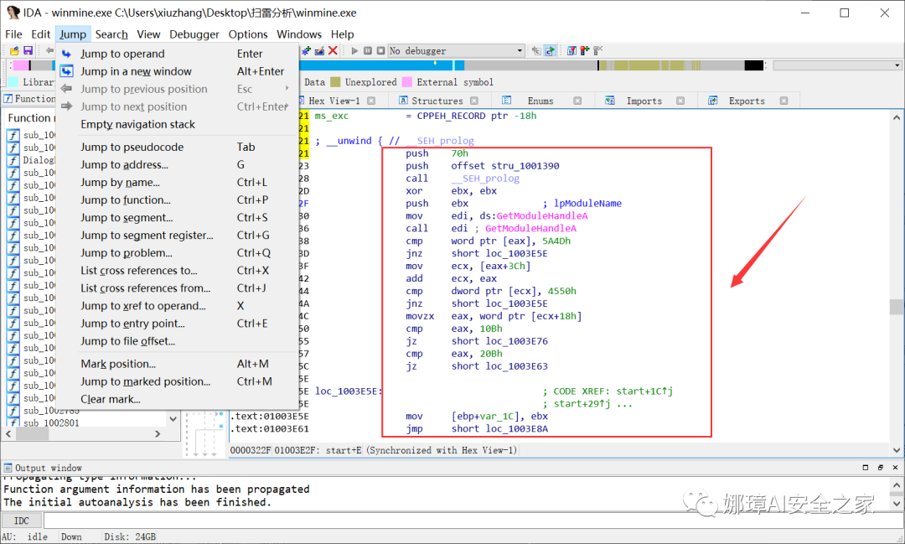Select Jump to file offset...
Image resolution: width=905 pixels, height=544 pixels.
pyautogui.click(x=177, y=341)
